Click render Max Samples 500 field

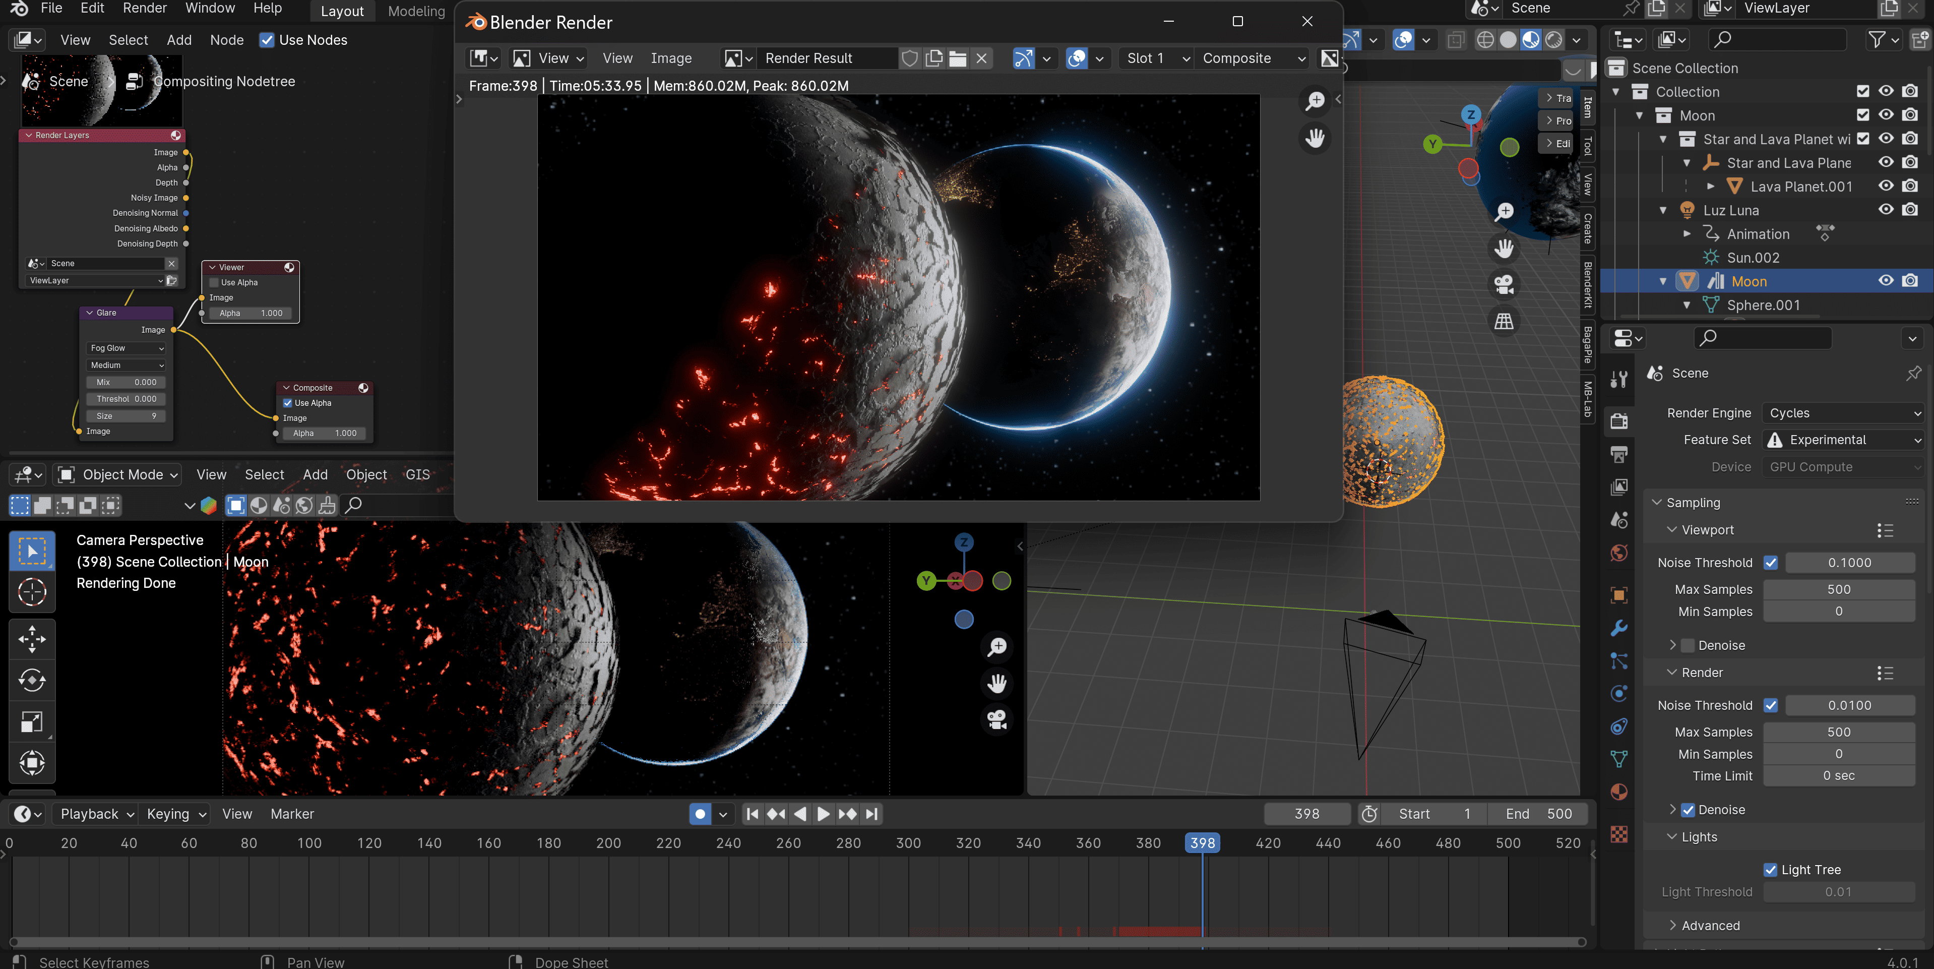click(1838, 732)
